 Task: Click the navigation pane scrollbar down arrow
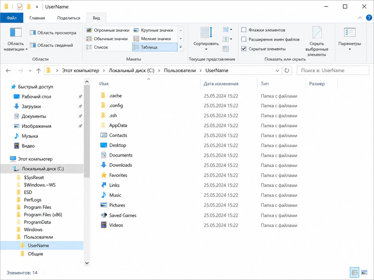pyautogui.click(x=87, y=263)
